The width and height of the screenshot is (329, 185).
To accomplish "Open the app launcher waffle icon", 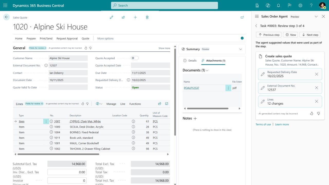I will [5, 5].
